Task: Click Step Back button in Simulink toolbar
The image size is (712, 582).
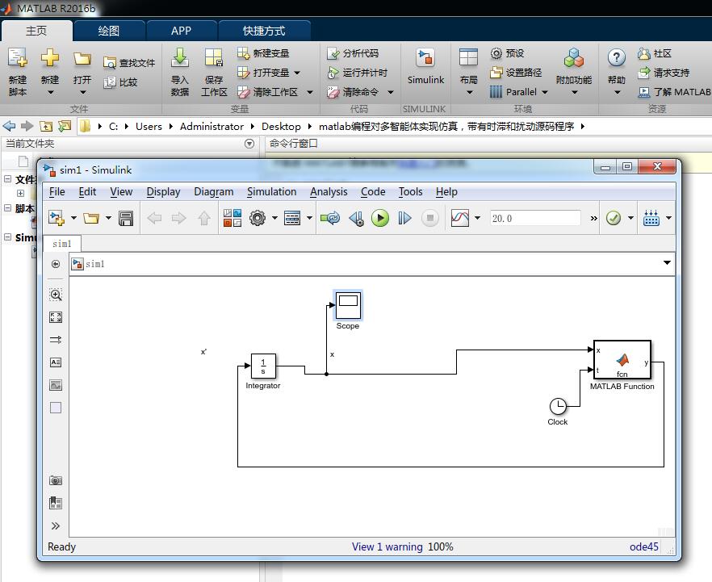Action: coord(357,219)
